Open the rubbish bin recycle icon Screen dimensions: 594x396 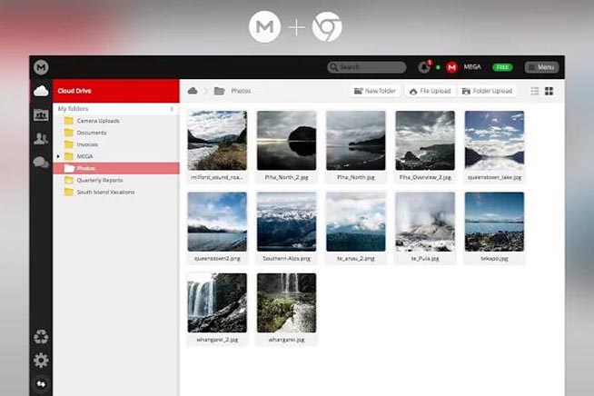pos(41,336)
